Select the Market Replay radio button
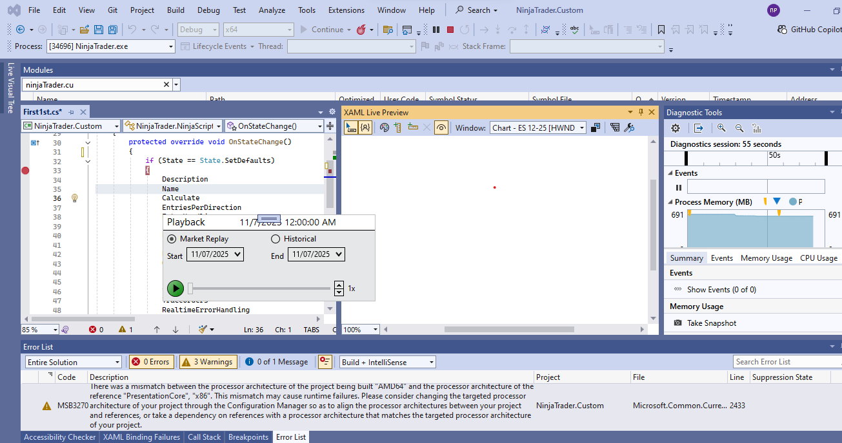842x443 pixels. 172,239
